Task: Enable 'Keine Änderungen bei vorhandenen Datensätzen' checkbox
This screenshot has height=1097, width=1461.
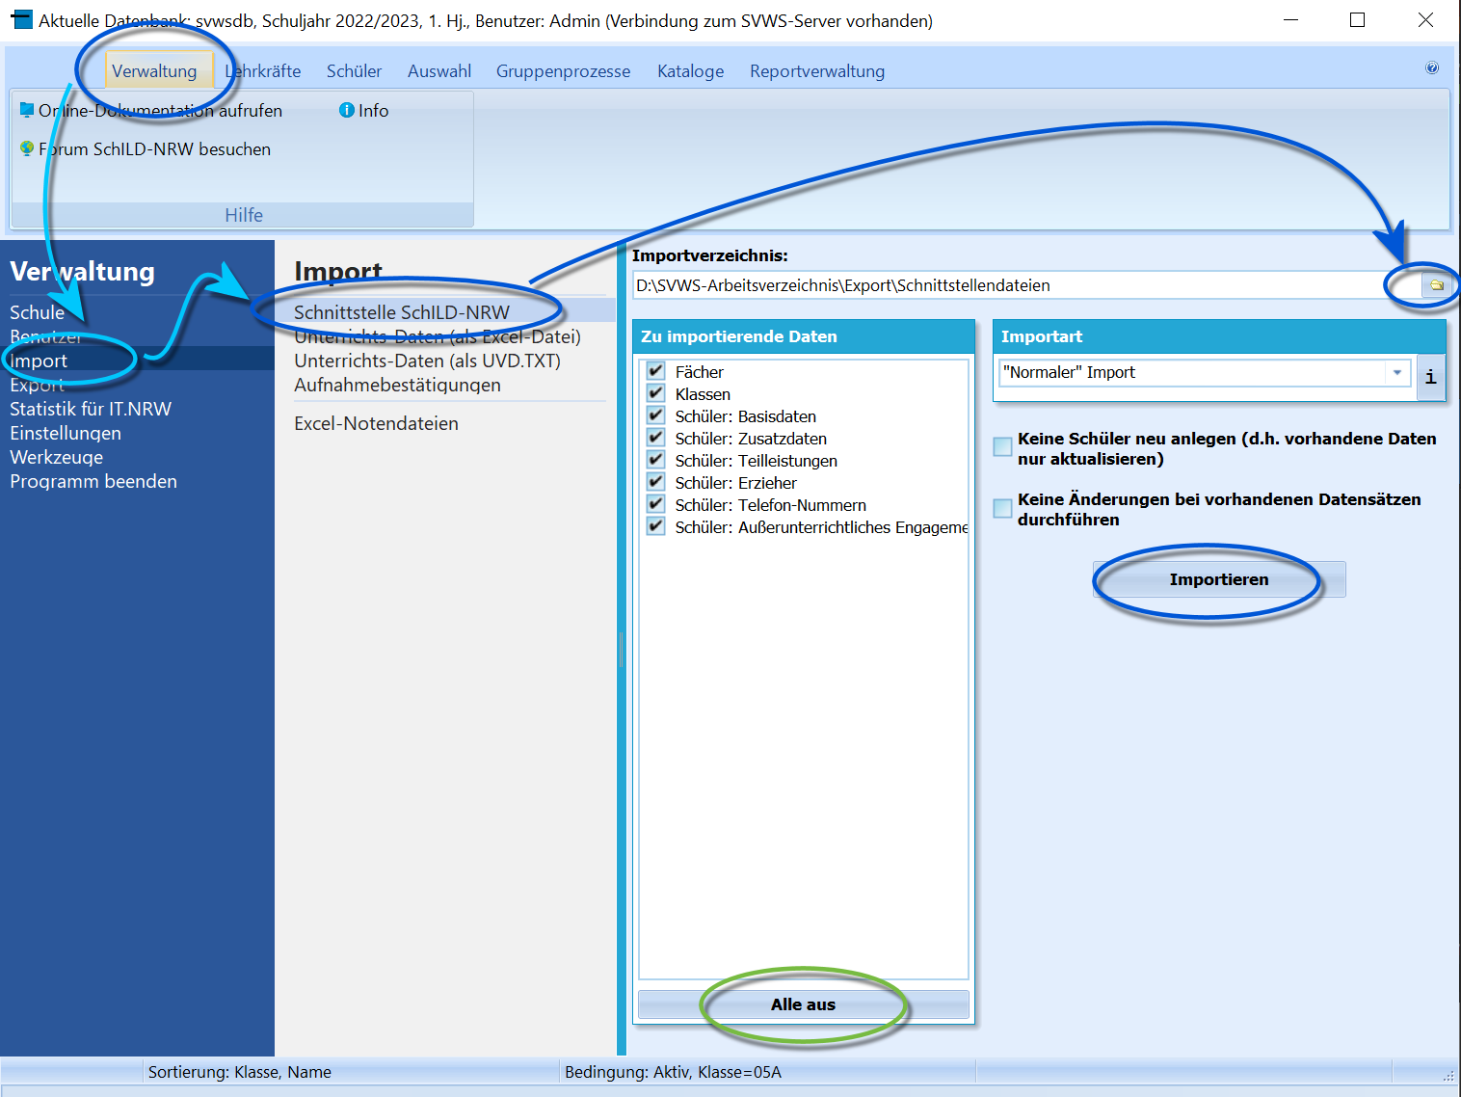Action: point(1002,507)
